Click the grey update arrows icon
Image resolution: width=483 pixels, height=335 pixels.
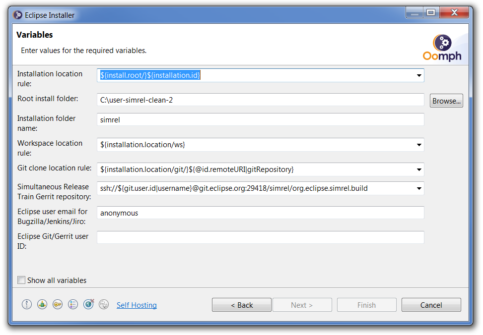104,305
